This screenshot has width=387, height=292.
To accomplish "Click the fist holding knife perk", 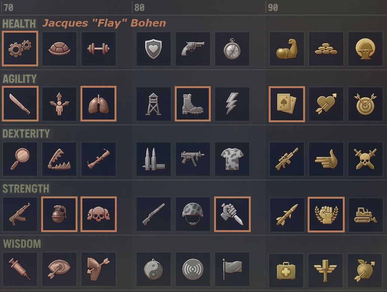I will click(232, 214).
